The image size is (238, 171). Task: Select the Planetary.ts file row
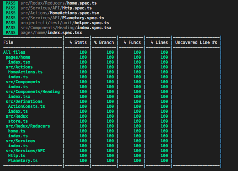[x=112, y=160]
